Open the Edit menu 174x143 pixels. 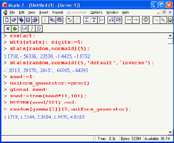pos(22,12)
